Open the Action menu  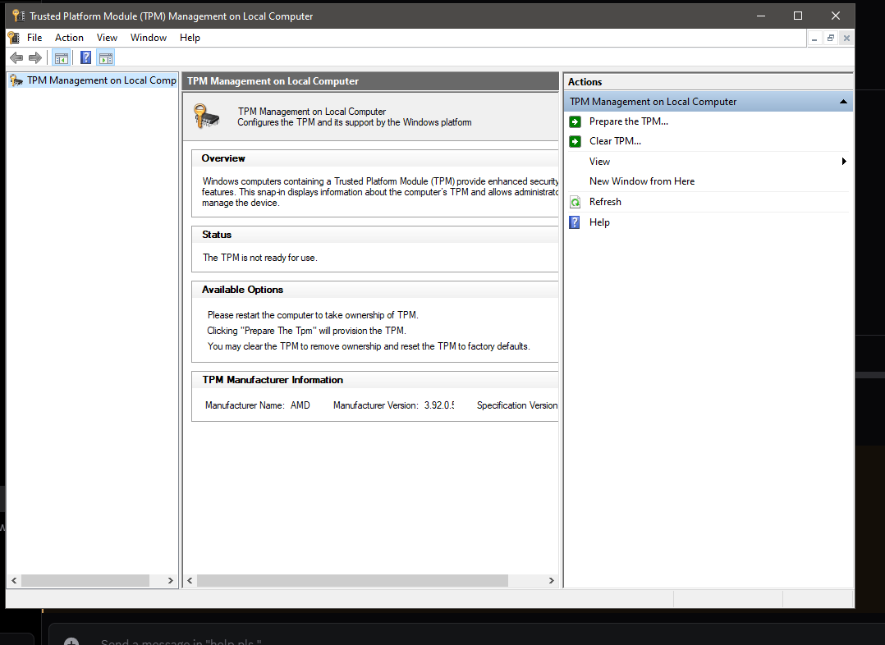pos(70,38)
